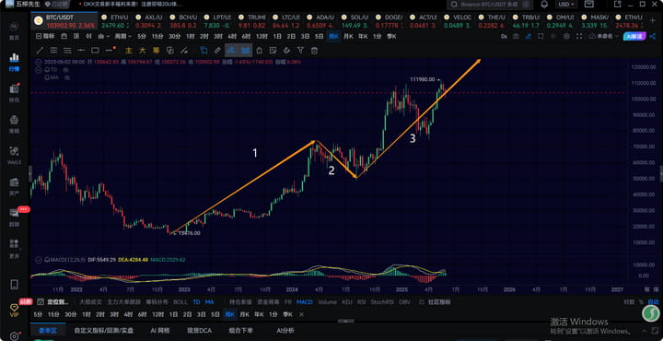This screenshot has height=341, width=663.
Task: Select the BTC/USDT ticker tab
Action: 64,20
